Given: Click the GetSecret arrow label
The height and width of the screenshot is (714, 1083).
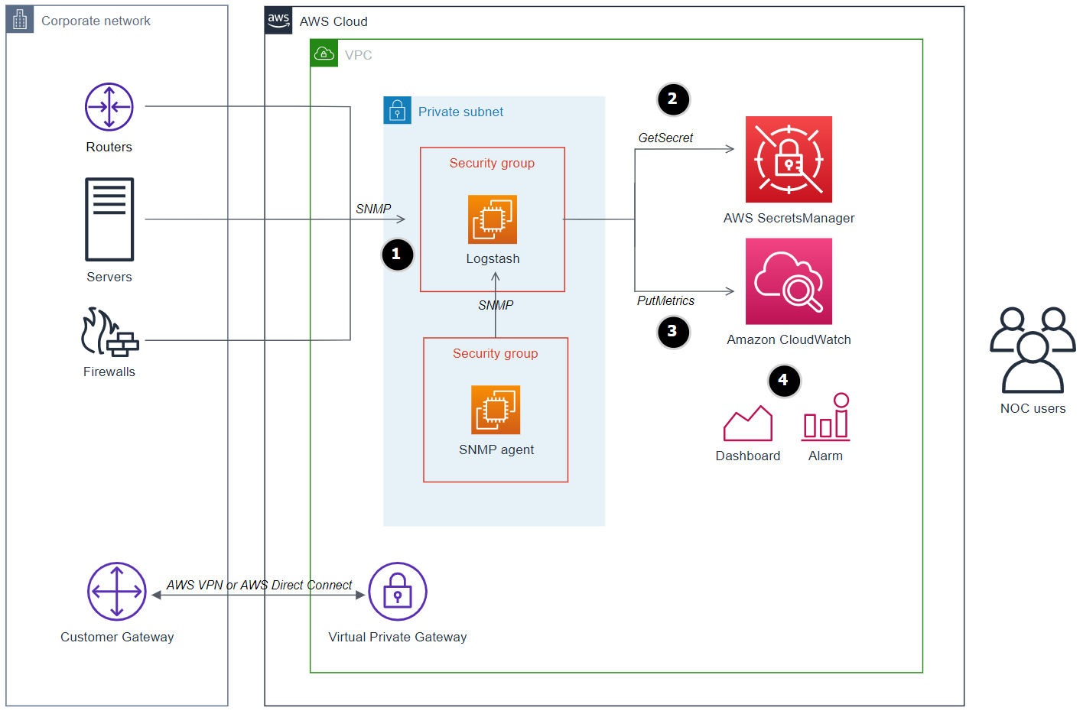Looking at the screenshot, I should click(x=665, y=138).
